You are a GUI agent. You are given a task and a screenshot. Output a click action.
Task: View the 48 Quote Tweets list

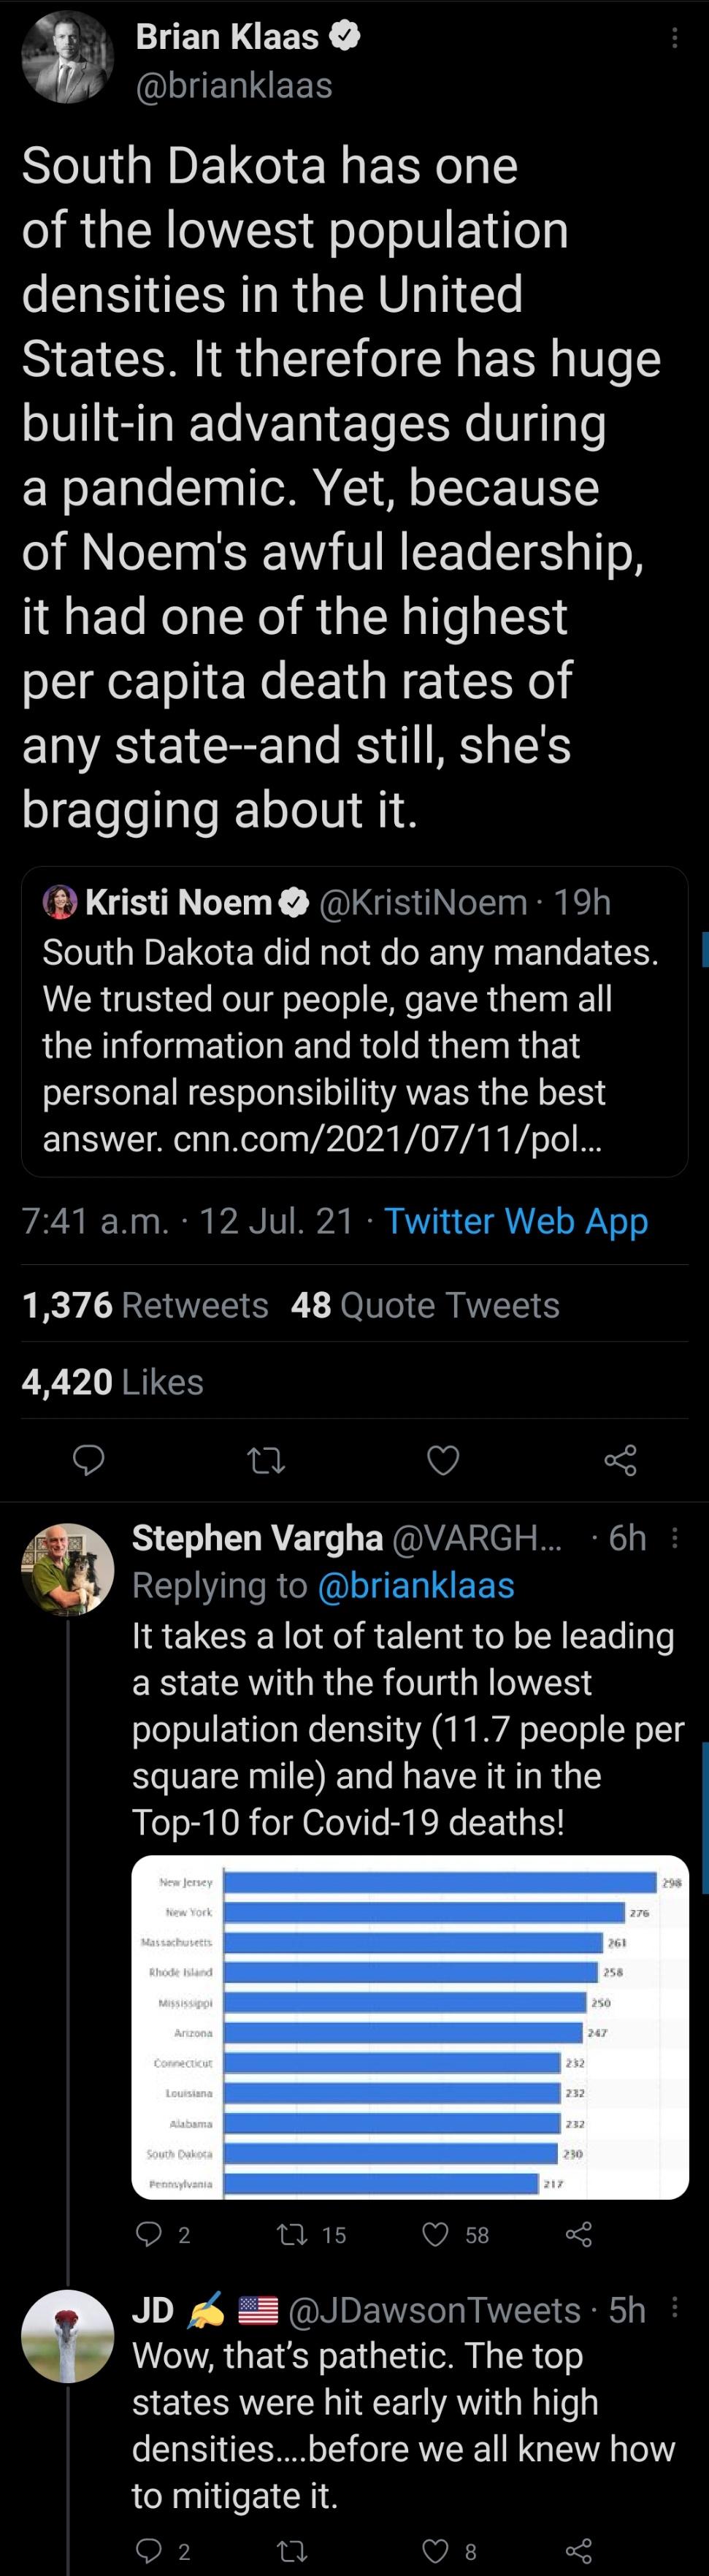[425, 1305]
